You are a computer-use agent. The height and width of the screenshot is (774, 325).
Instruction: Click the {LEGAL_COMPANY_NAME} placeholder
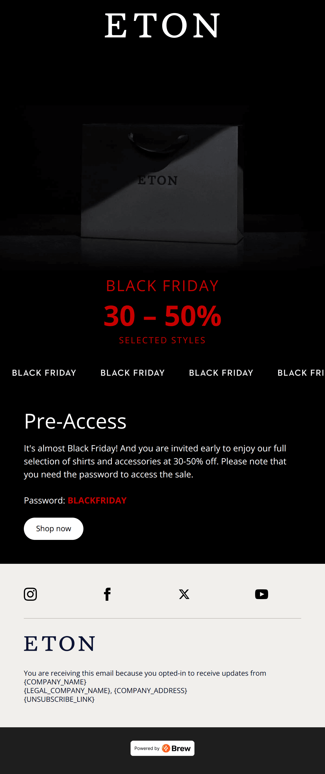67,690
